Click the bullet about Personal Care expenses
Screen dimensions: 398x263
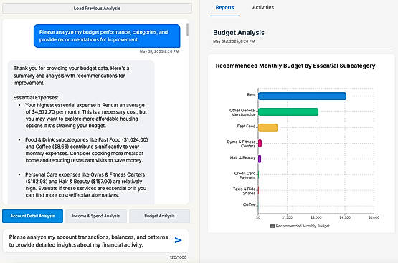click(x=86, y=185)
